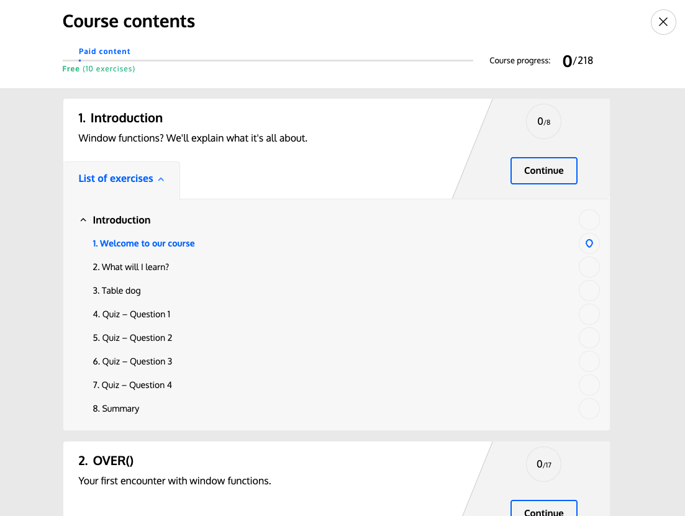Open exercise 1. Welcome to our course

[143, 243]
